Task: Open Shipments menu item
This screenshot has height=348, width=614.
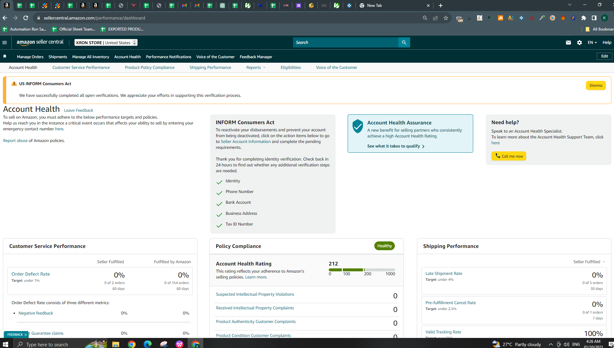Action: pos(58,57)
